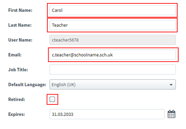Click the greyed-out User Name field

pyautogui.click(x=113, y=40)
